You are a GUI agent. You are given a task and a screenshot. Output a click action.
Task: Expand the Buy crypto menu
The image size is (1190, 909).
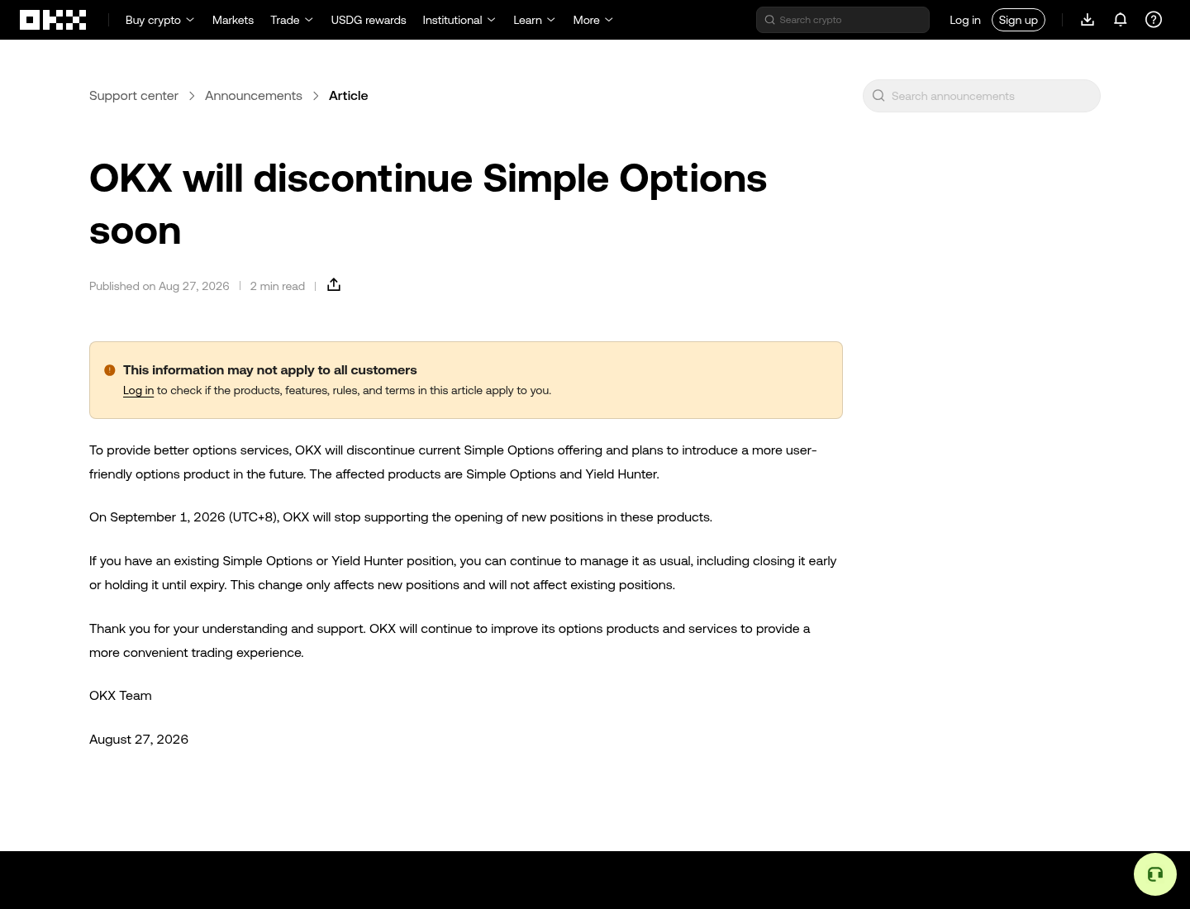click(x=160, y=20)
